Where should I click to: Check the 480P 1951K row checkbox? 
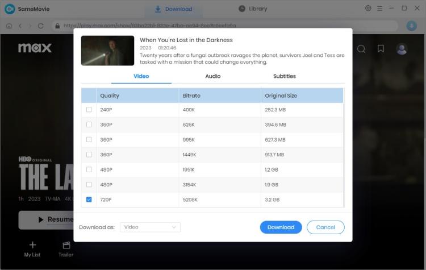pyautogui.click(x=89, y=169)
